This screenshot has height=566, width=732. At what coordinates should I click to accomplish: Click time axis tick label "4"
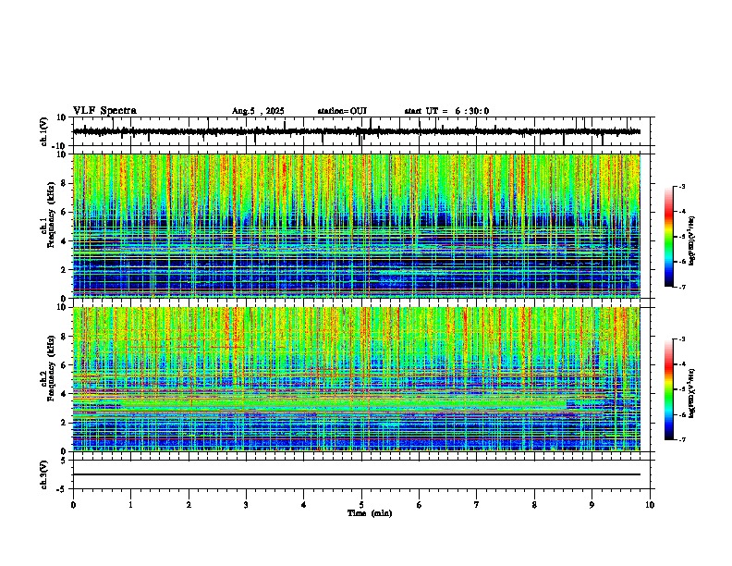(x=304, y=505)
